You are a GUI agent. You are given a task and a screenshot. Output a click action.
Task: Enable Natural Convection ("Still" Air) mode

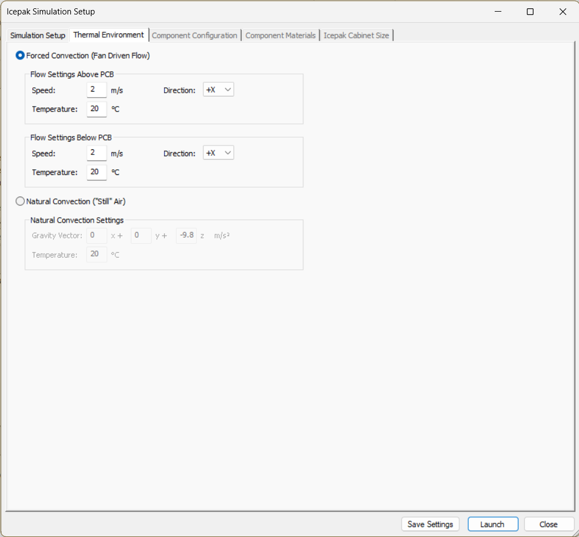20,201
